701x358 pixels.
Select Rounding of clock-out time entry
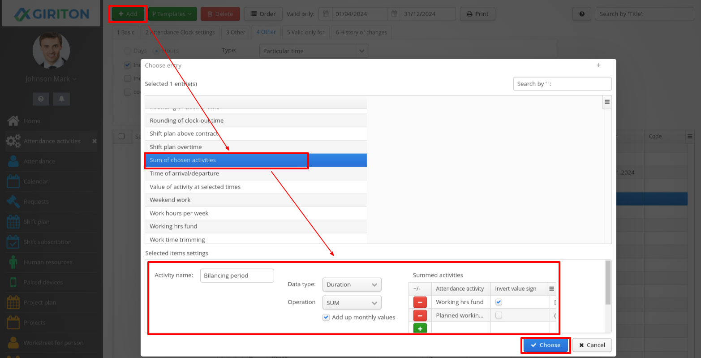click(x=256, y=121)
